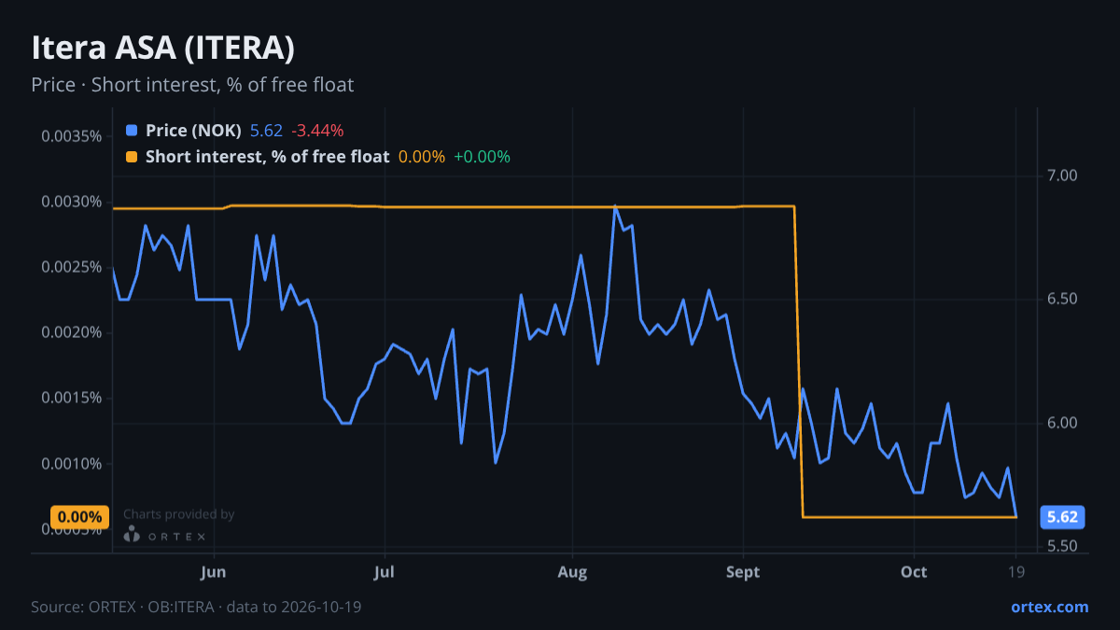Click the 7.00 right axis label
1120x630 pixels.
[x=1062, y=175]
